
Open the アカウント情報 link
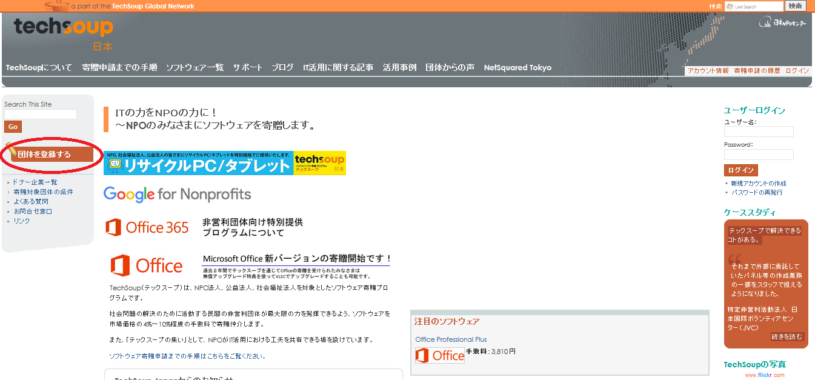click(x=708, y=71)
